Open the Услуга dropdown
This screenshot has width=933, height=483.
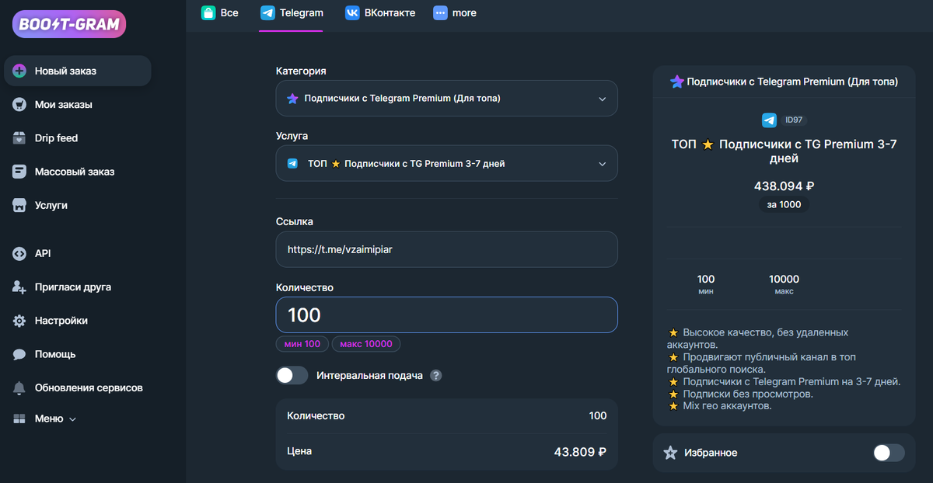coord(447,164)
